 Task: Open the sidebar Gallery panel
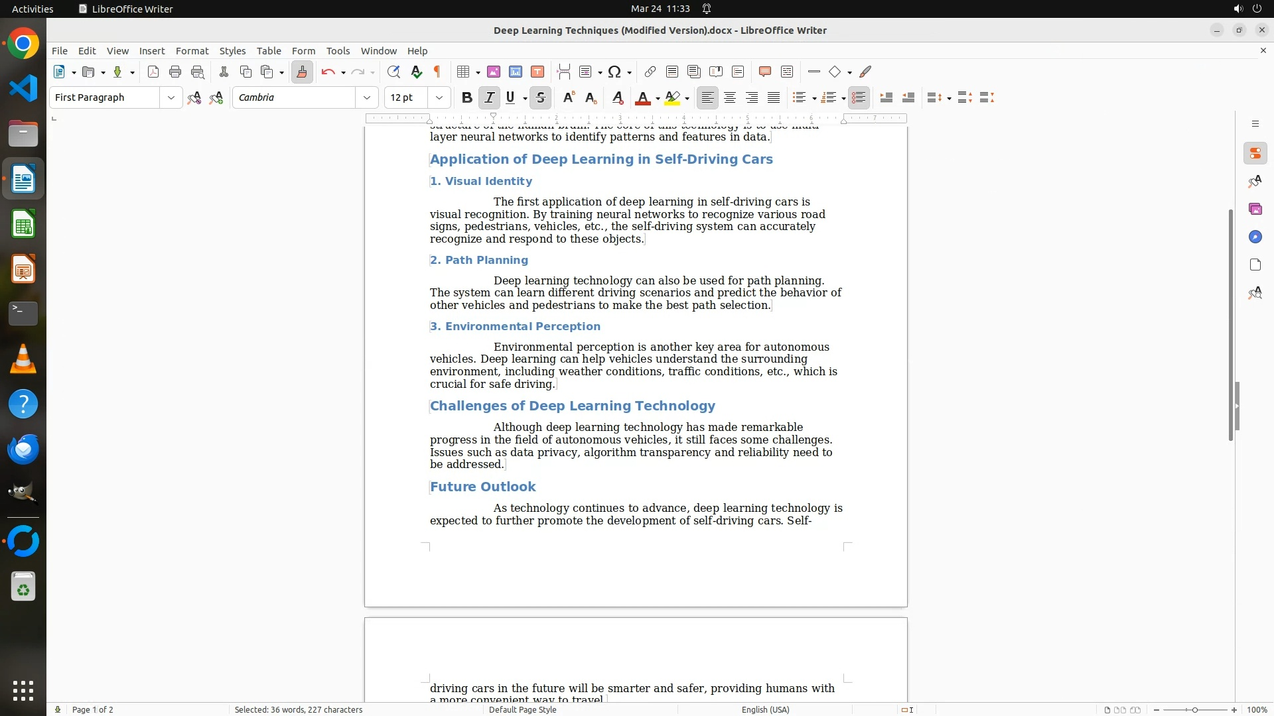click(1255, 209)
